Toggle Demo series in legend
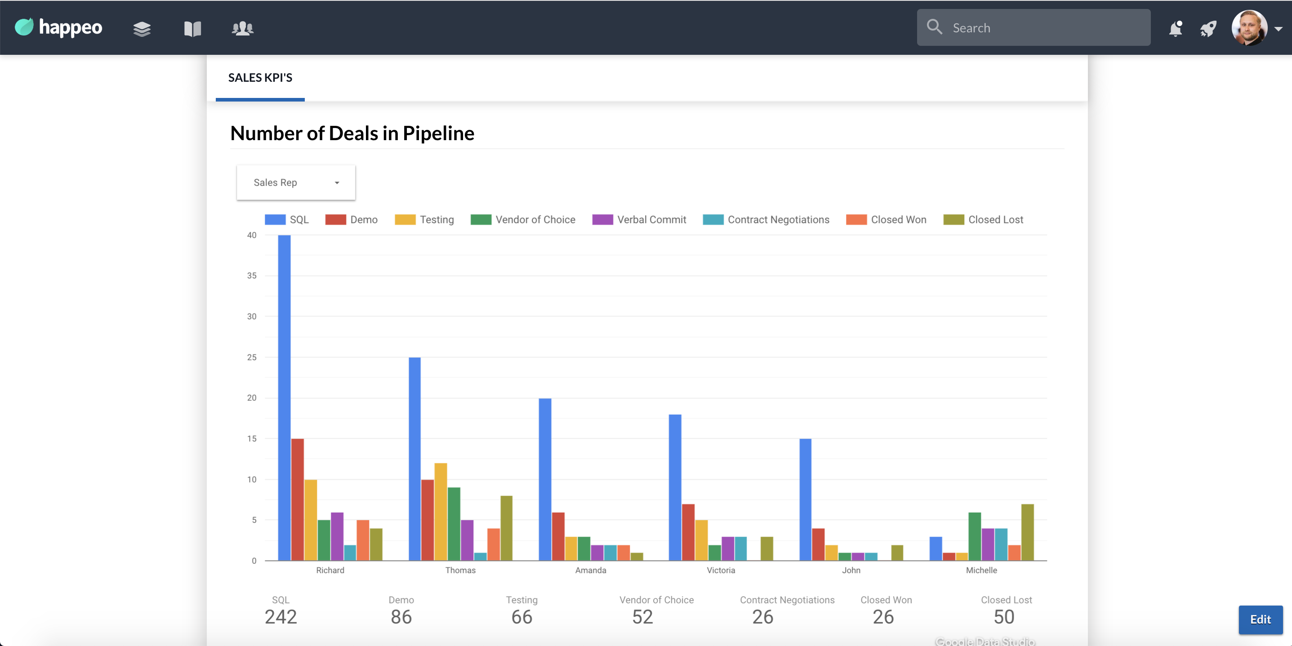 [363, 220]
